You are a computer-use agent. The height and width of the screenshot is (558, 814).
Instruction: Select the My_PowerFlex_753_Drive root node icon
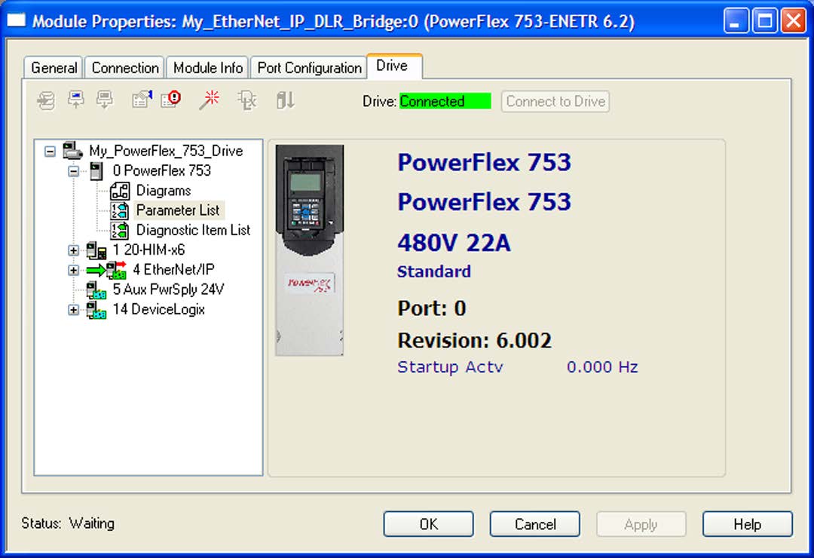(x=72, y=151)
